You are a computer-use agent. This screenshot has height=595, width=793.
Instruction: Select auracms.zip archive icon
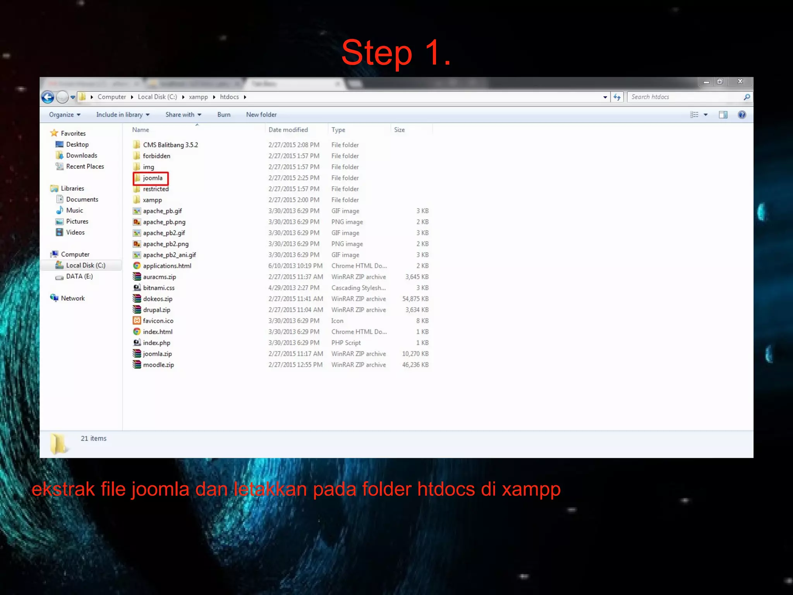[137, 277]
